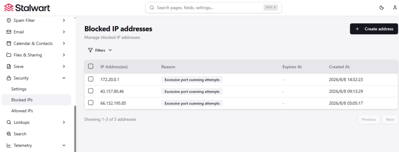
Task: Click the Security lock icon
Action: 9,78
